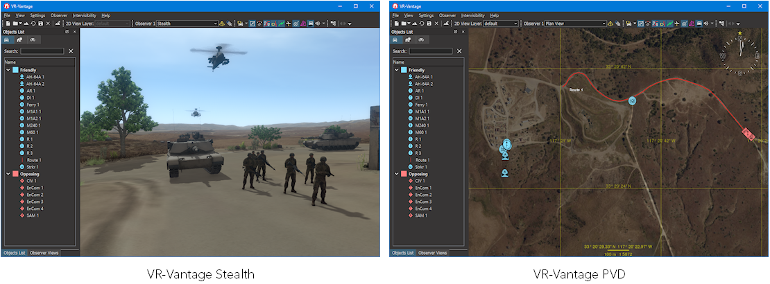Click the Name column header in the Stealth list
The width and height of the screenshot is (770, 284).
40,62
